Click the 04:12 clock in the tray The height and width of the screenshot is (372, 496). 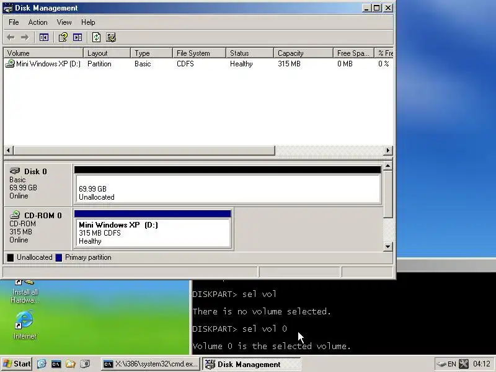(482, 364)
